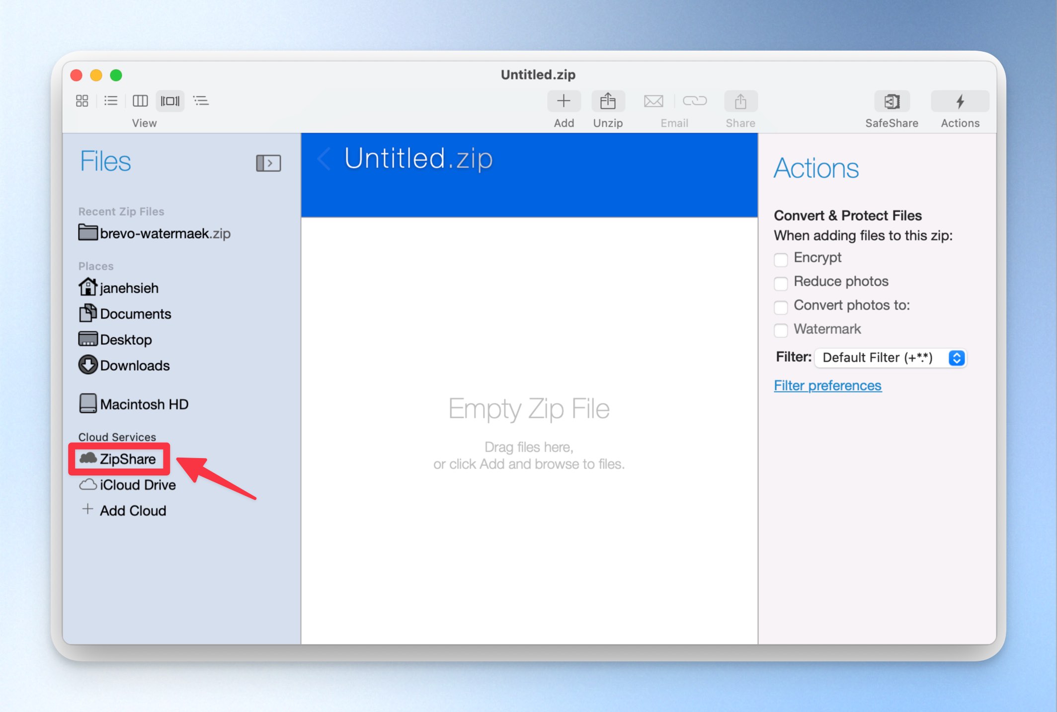Select the cover flow view
Viewport: 1057px width, 712px height.
pos(170,101)
